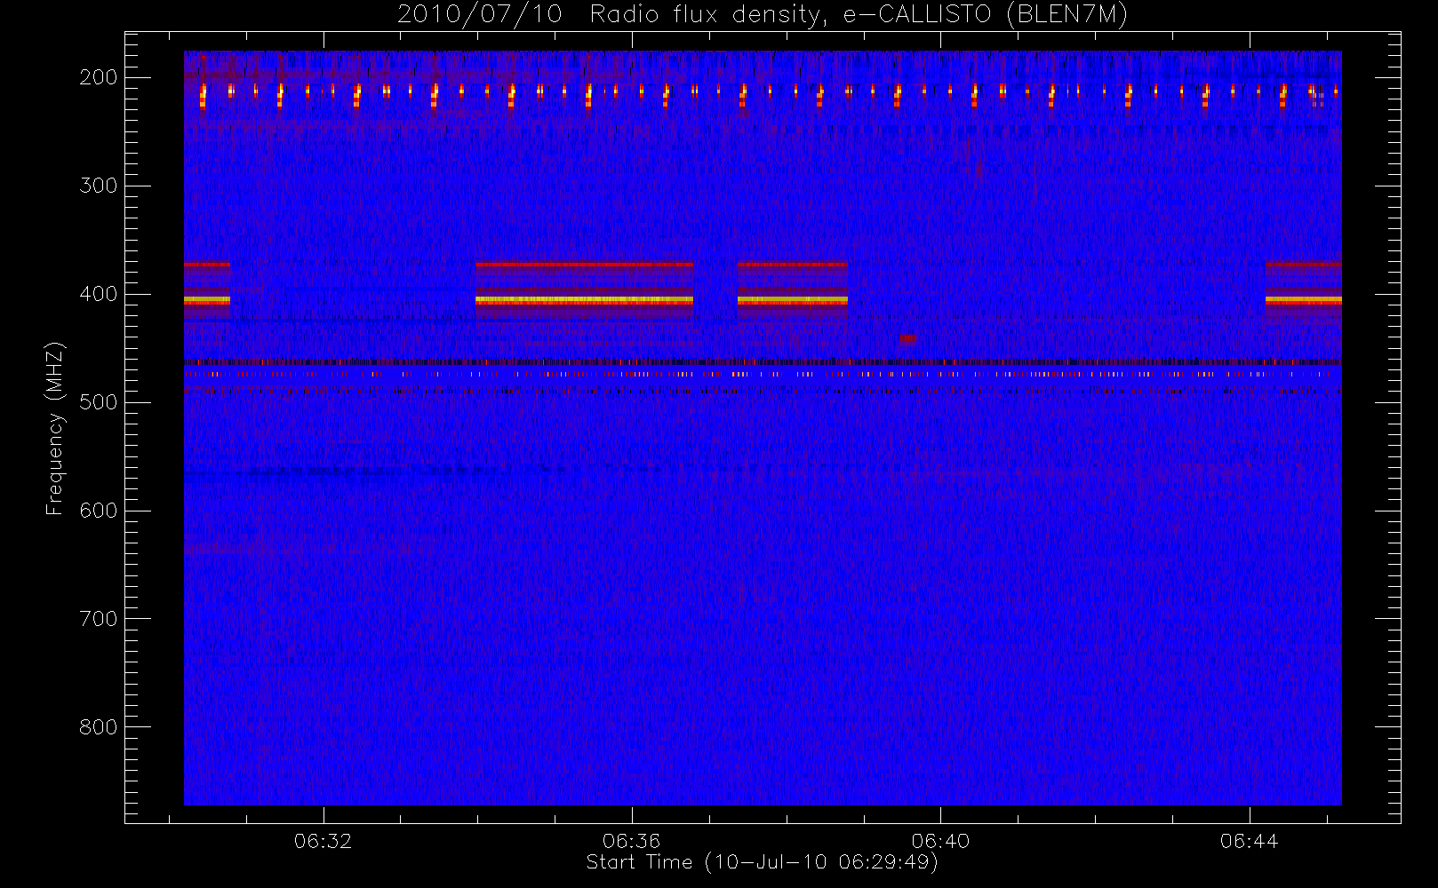Click the 200 frequency tick label
The height and width of the screenshot is (888, 1438).
99,77
